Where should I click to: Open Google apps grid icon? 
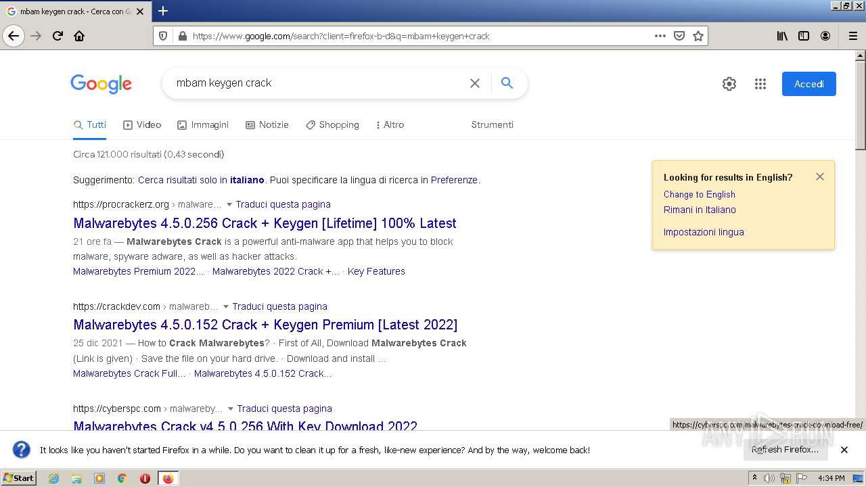(760, 84)
